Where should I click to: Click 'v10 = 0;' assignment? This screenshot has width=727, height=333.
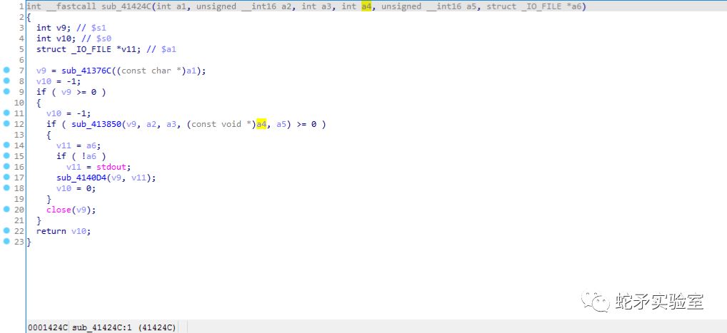[x=76, y=188]
